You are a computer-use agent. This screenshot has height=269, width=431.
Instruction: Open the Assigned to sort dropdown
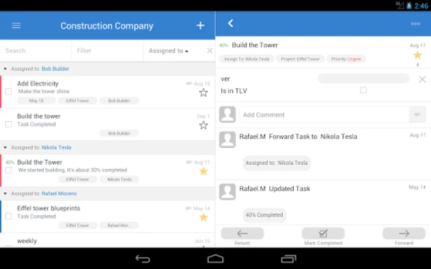click(168, 51)
